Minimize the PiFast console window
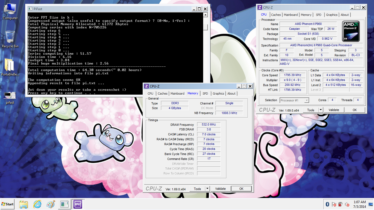 point(194,9)
